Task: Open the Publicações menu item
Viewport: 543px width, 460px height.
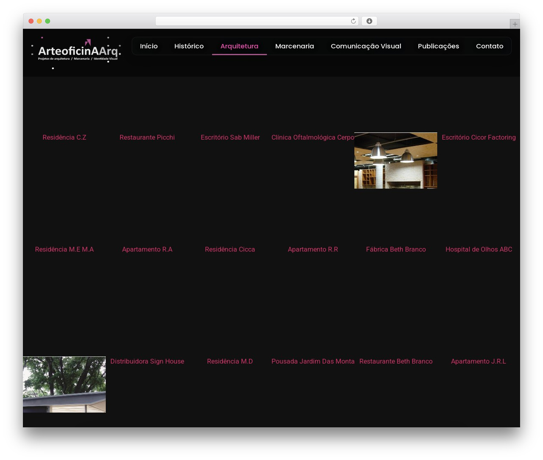Action: pos(438,46)
